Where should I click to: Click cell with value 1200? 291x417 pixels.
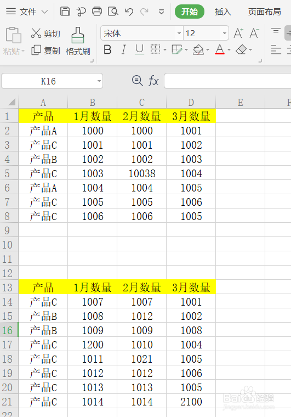coord(93,345)
